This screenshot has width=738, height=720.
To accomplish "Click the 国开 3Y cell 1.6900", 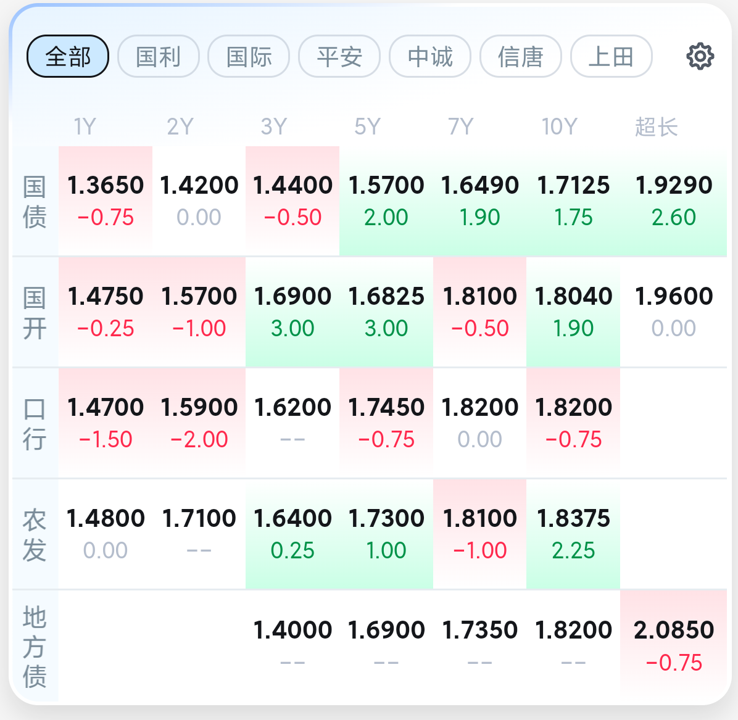I will pos(292,312).
